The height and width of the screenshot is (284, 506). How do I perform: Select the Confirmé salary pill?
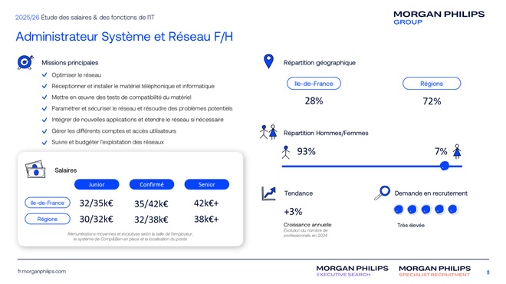[152, 184]
